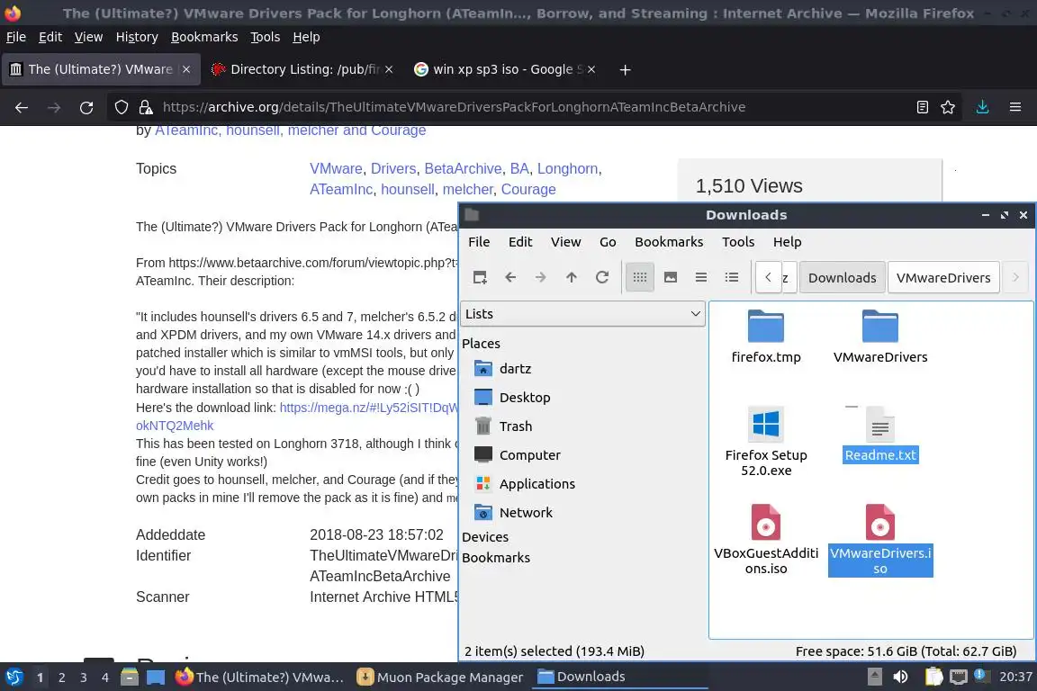Switch file manager to thumbnail view

[671, 277]
